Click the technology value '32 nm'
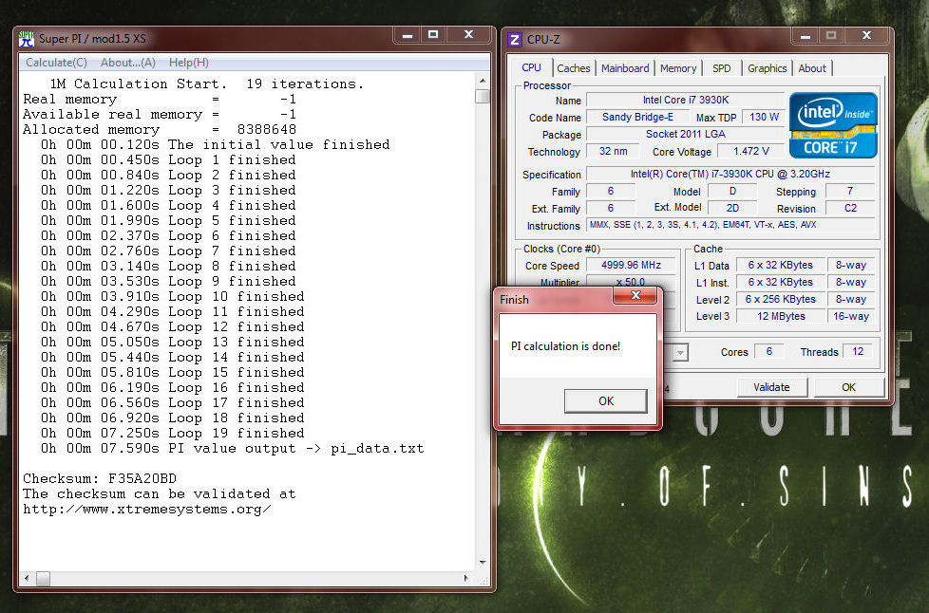Screen dimensions: 929x613 [614, 152]
